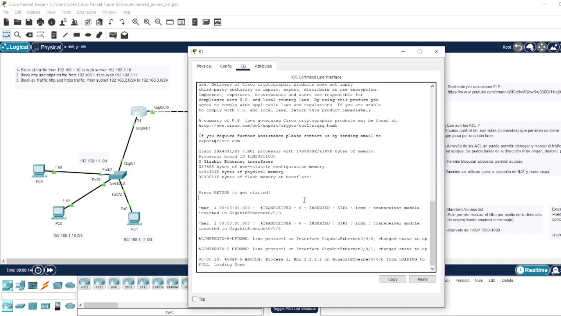Click the Add Complex PDU open envelope
This screenshot has height=316, width=561.
pyautogui.click(x=124, y=35)
